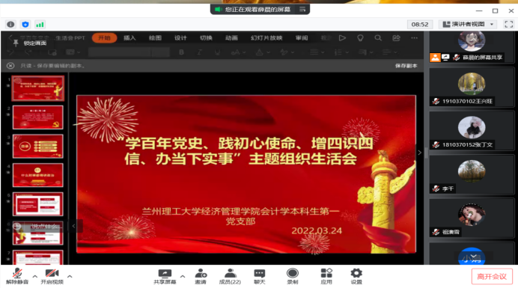
Task: Expand audio options arrow beside mute
Action: (35, 276)
